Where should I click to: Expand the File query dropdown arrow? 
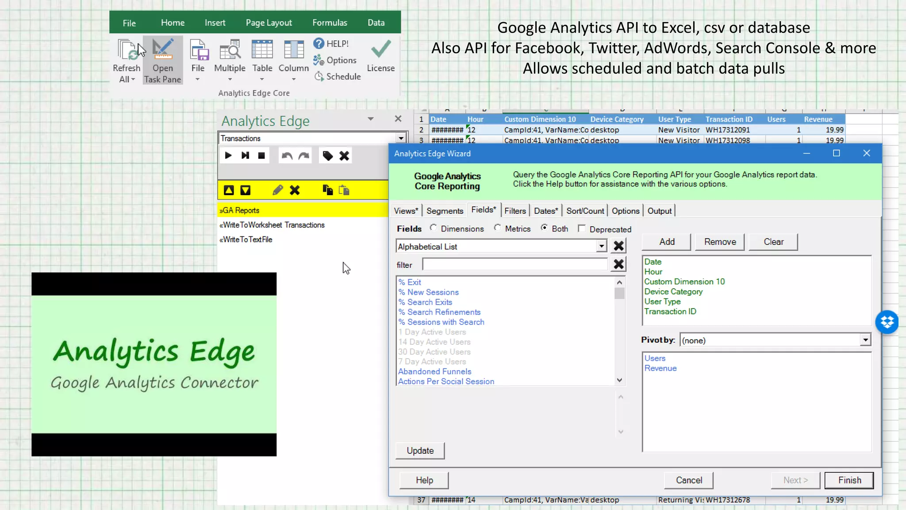[198, 80]
